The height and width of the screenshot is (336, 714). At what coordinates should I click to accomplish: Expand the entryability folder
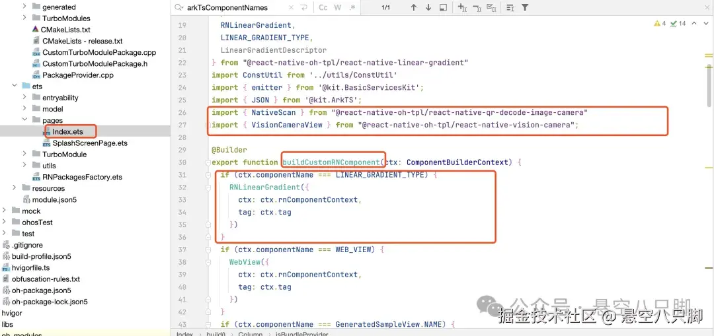[24, 97]
